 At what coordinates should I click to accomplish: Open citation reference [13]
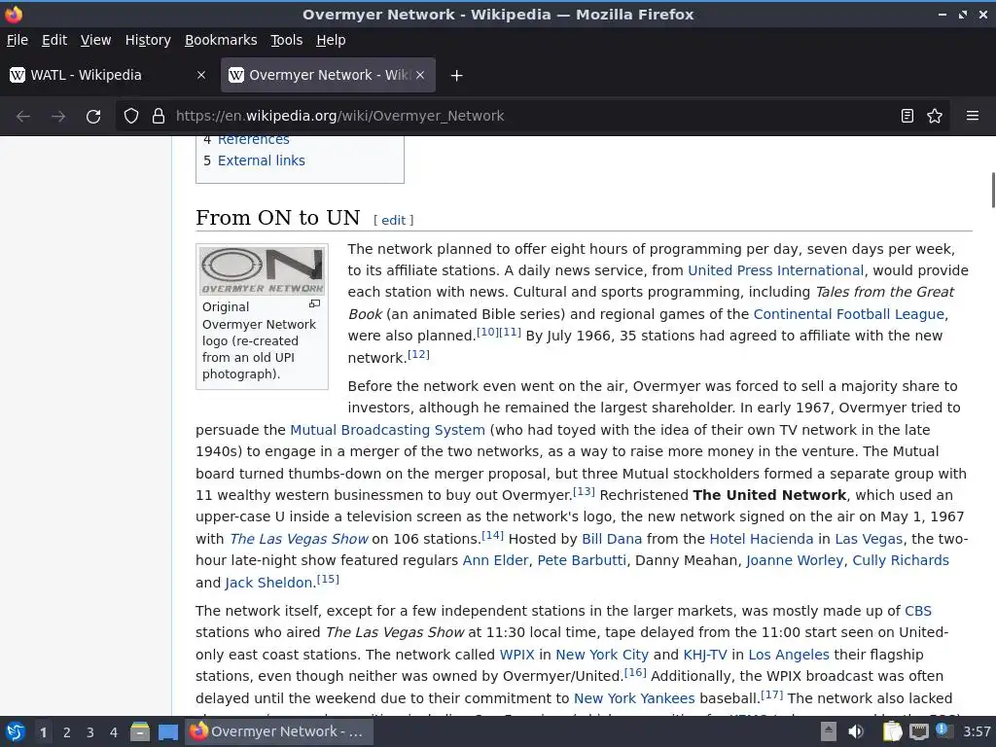click(x=584, y=491)
